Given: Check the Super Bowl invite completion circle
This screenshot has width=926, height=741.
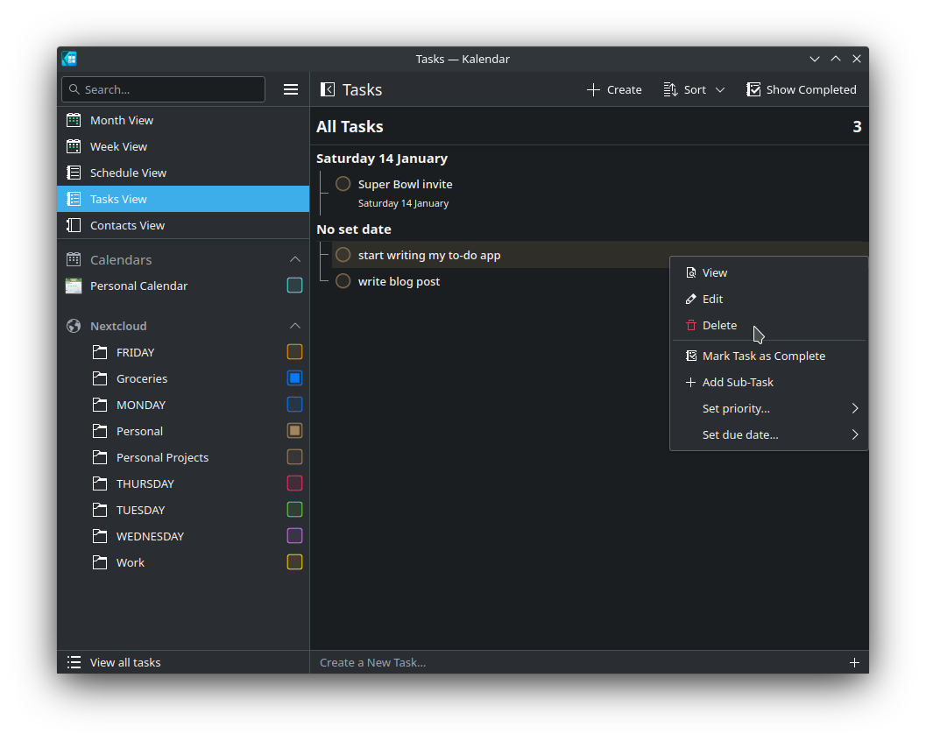Looking at the screenshot, I should click(343, 184).
